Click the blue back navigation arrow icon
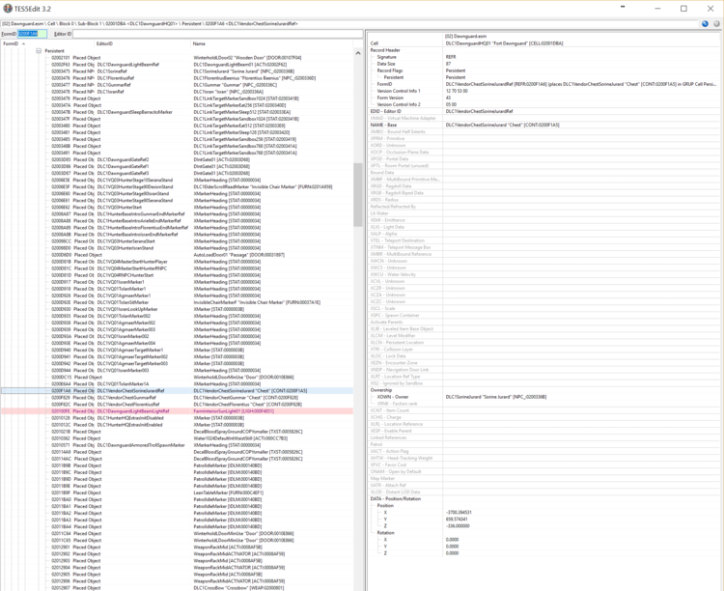This screenshot has width=724, height=591. [x=705, y=23]
